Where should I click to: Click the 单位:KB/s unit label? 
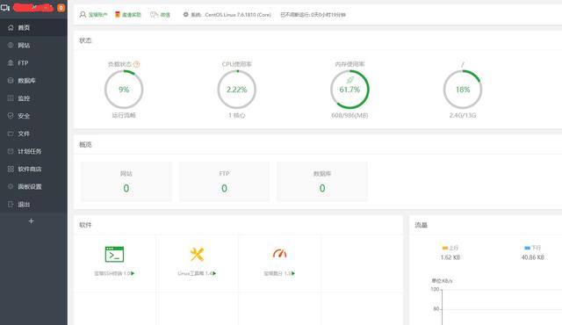pyautogui.click(x=442, y=280)
